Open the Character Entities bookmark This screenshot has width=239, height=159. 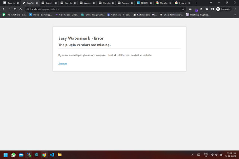[x=172, y=15]
